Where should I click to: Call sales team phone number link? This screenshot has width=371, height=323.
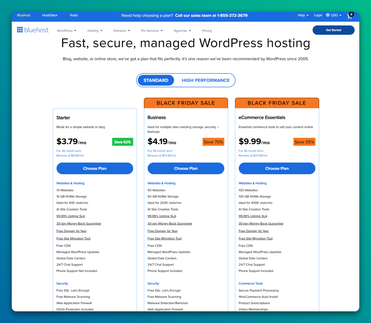pyautogui.click(x=211, y=15)
